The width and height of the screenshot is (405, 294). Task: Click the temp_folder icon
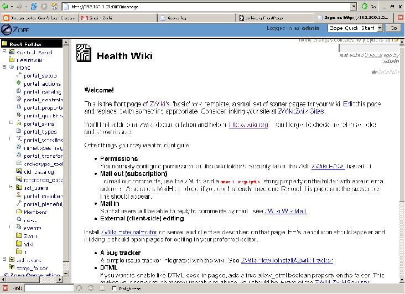[12, 267]
